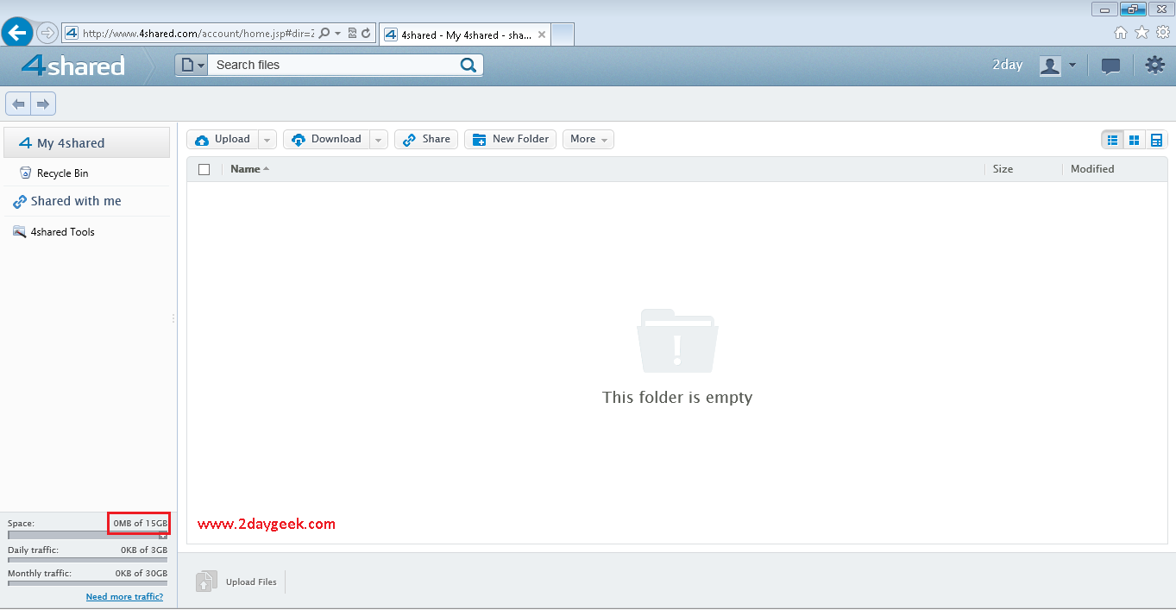Image resolution: width=1176 pixels, height=610 pixels.
Task: Click the magnifying glass search icon
Action: [x=469, y=65]
